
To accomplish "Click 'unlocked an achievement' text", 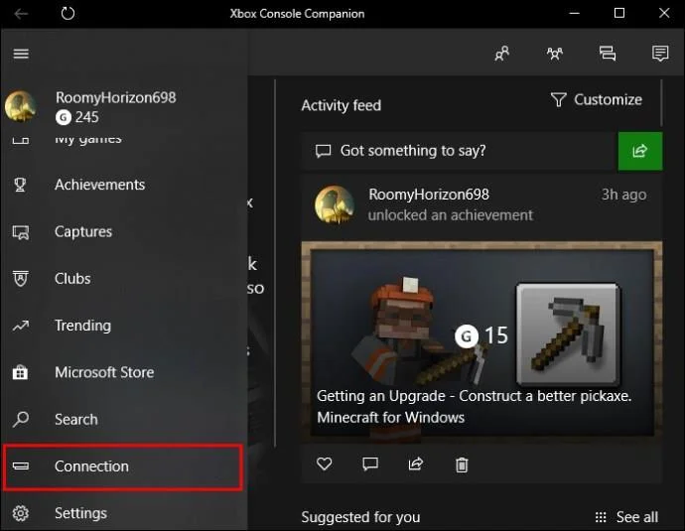I will click(x=451, y=215).
